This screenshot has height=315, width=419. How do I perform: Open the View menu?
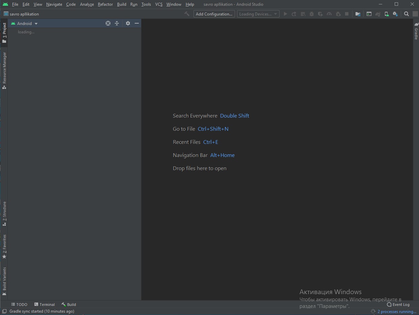tap(38, 4)
